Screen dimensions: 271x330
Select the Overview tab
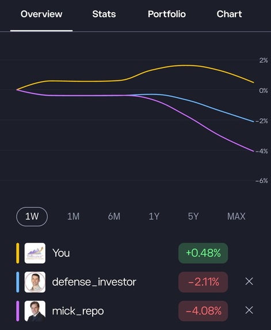tap(41, 14)
